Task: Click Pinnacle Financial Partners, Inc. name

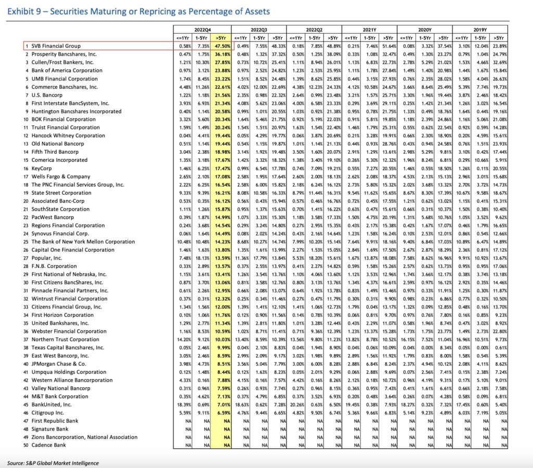Action: point(70,290)
